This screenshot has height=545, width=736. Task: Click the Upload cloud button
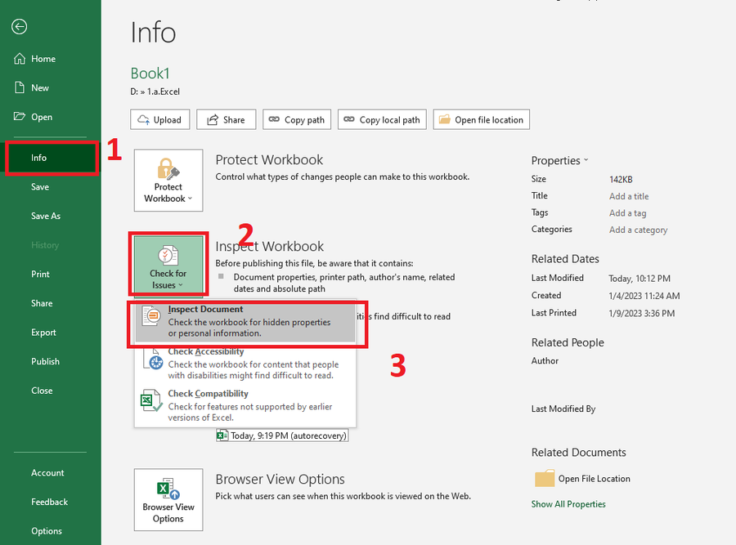(160, 119)
